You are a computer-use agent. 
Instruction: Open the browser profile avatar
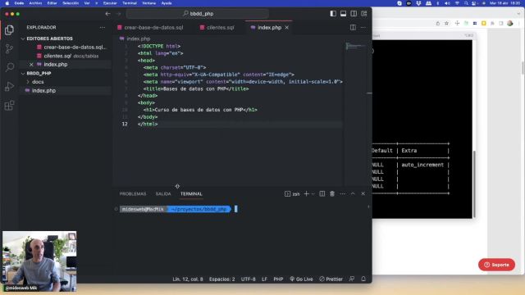click(x=510, y=24)
